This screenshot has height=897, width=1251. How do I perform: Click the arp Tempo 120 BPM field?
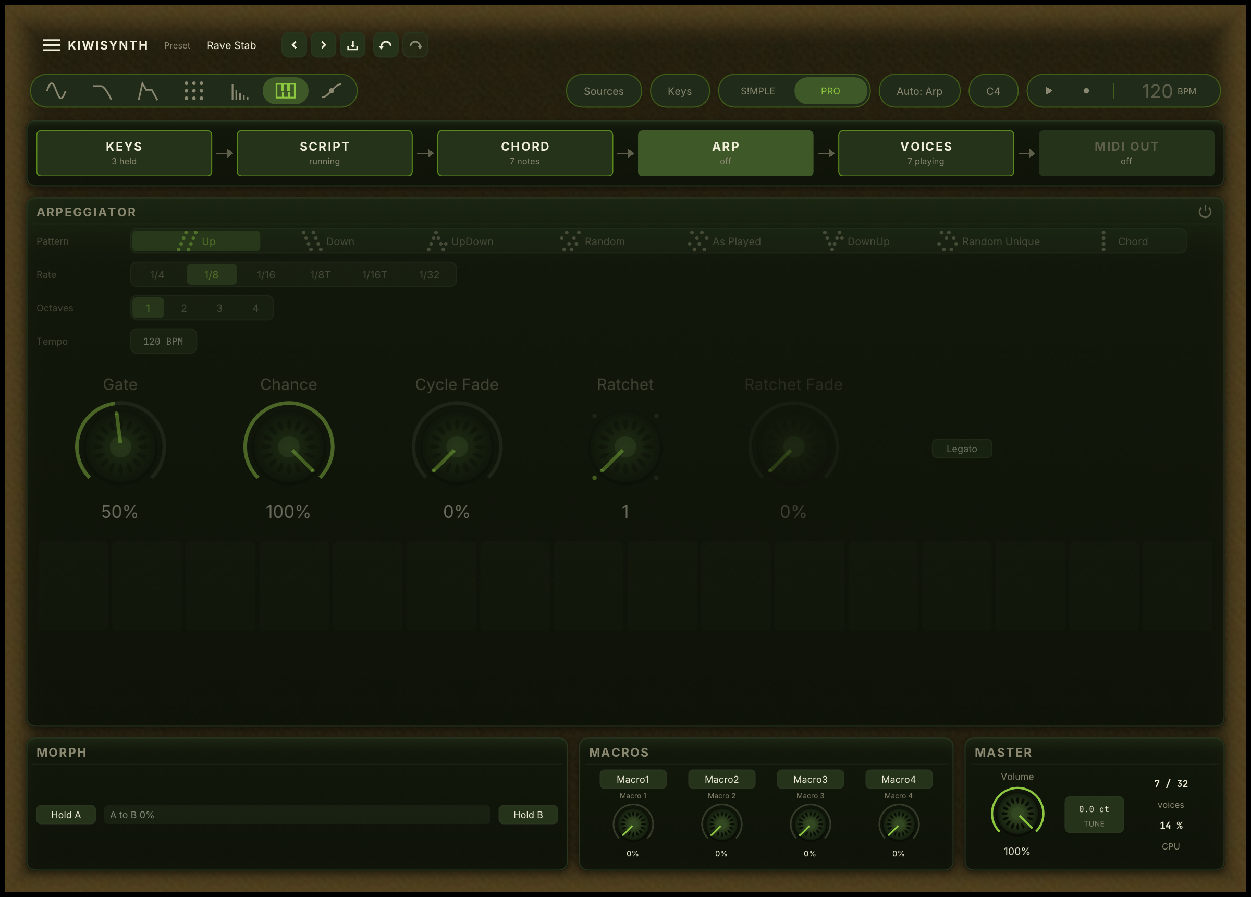coord(163,341)
